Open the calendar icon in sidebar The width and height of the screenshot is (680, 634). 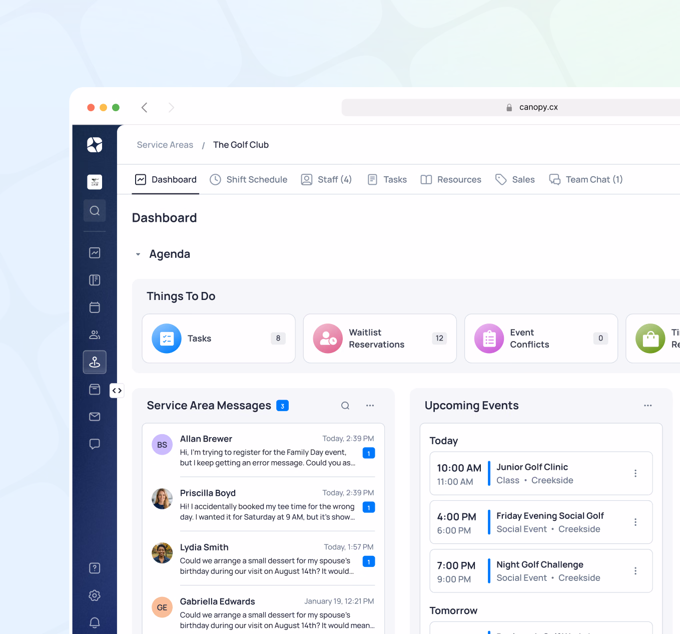coord(95,307)
